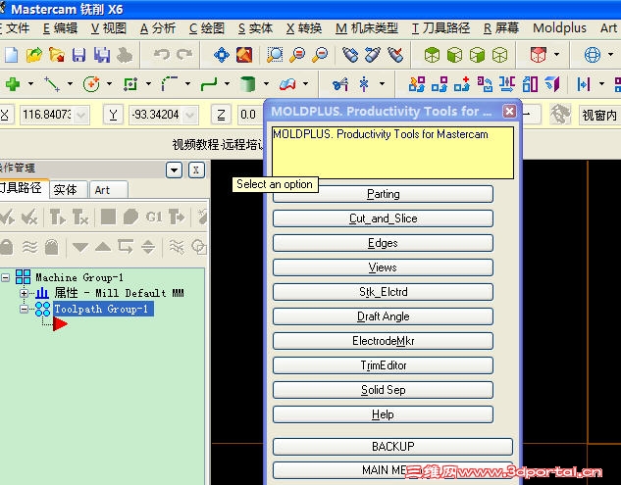Viewport: 621px width, 485px height.
Task: Click the X coordinate value field
Action: pos(47,115)
